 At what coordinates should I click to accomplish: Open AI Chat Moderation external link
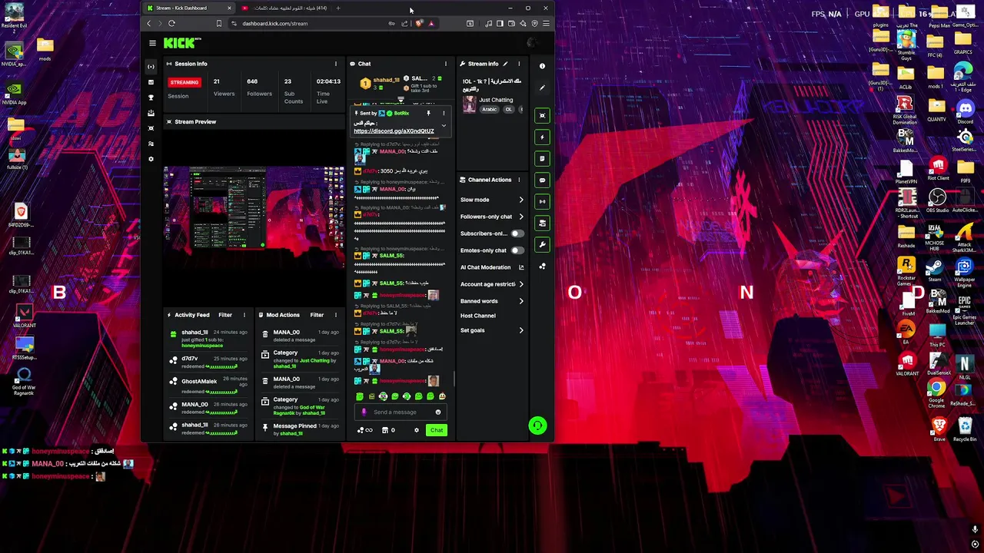(521, 267)
